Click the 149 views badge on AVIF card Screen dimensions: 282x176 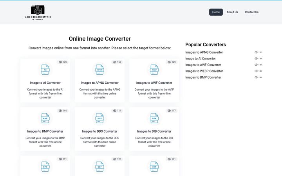pos(172,62)
